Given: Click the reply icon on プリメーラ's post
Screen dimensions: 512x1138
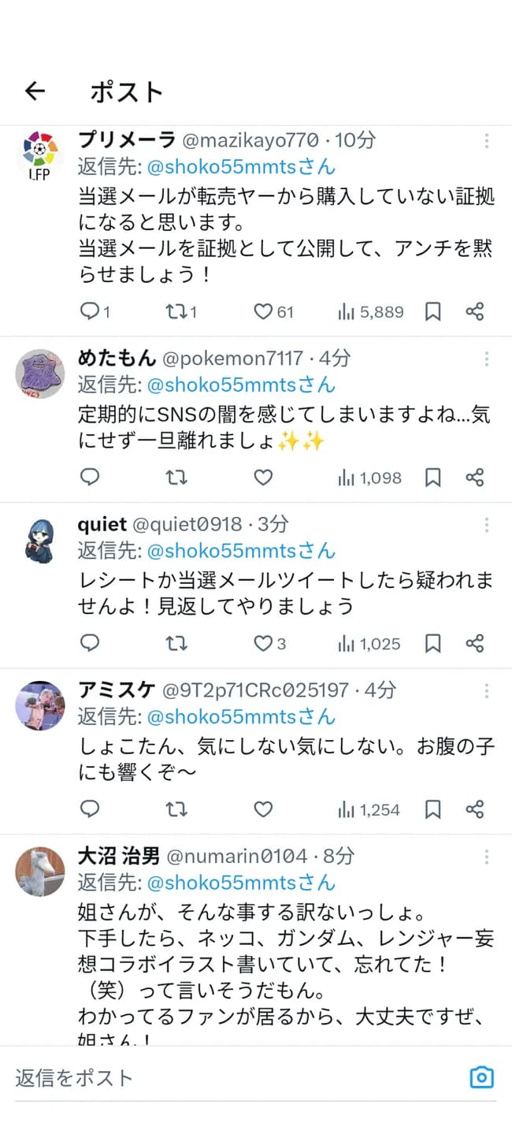Looking at the screenshot, I should click(89, 311).
